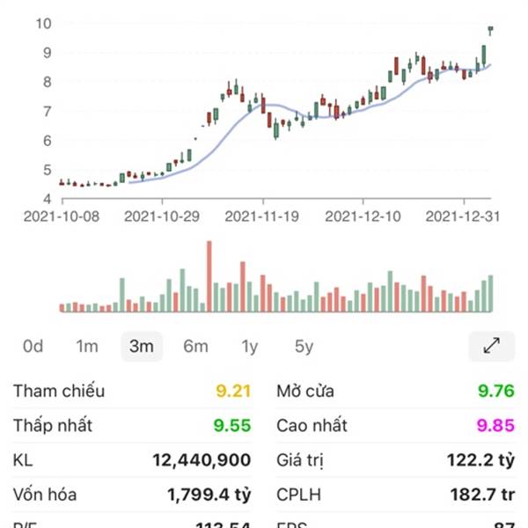The height and width of the screenshot is (528, 528).
Task: Tap the Vốn hóa value 1,799.4 tỷ
Action: click(209, 495)
